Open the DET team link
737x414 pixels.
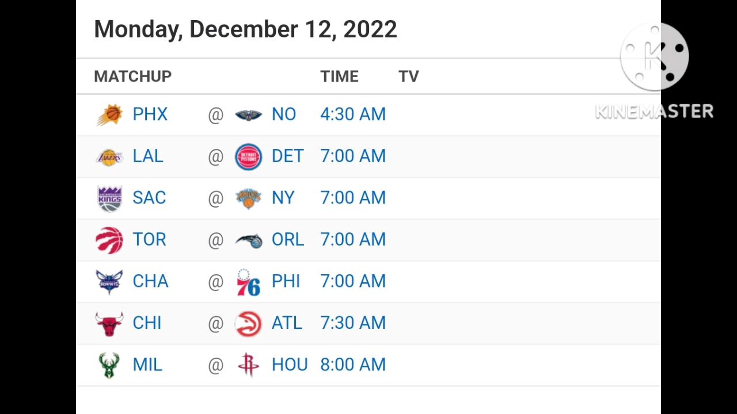[287, 156]
